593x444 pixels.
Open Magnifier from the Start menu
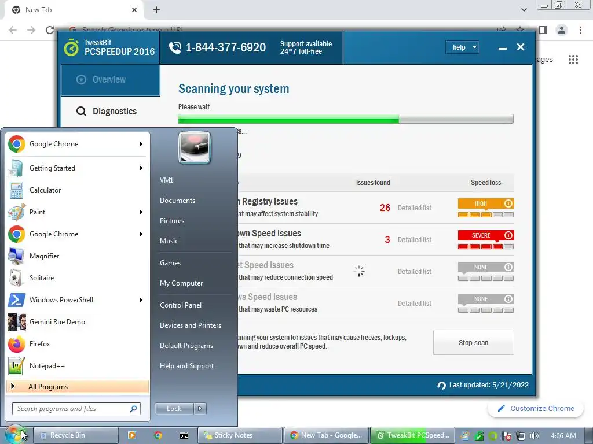tap(78, 256)
